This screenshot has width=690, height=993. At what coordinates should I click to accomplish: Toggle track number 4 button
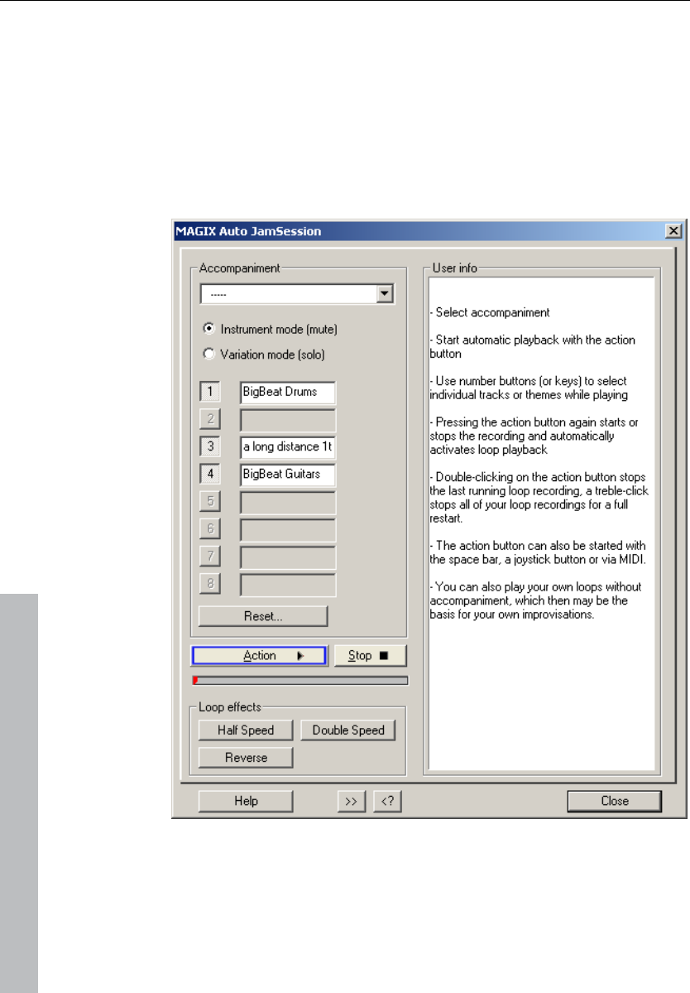pyautogui.click(x=210, y=474)
